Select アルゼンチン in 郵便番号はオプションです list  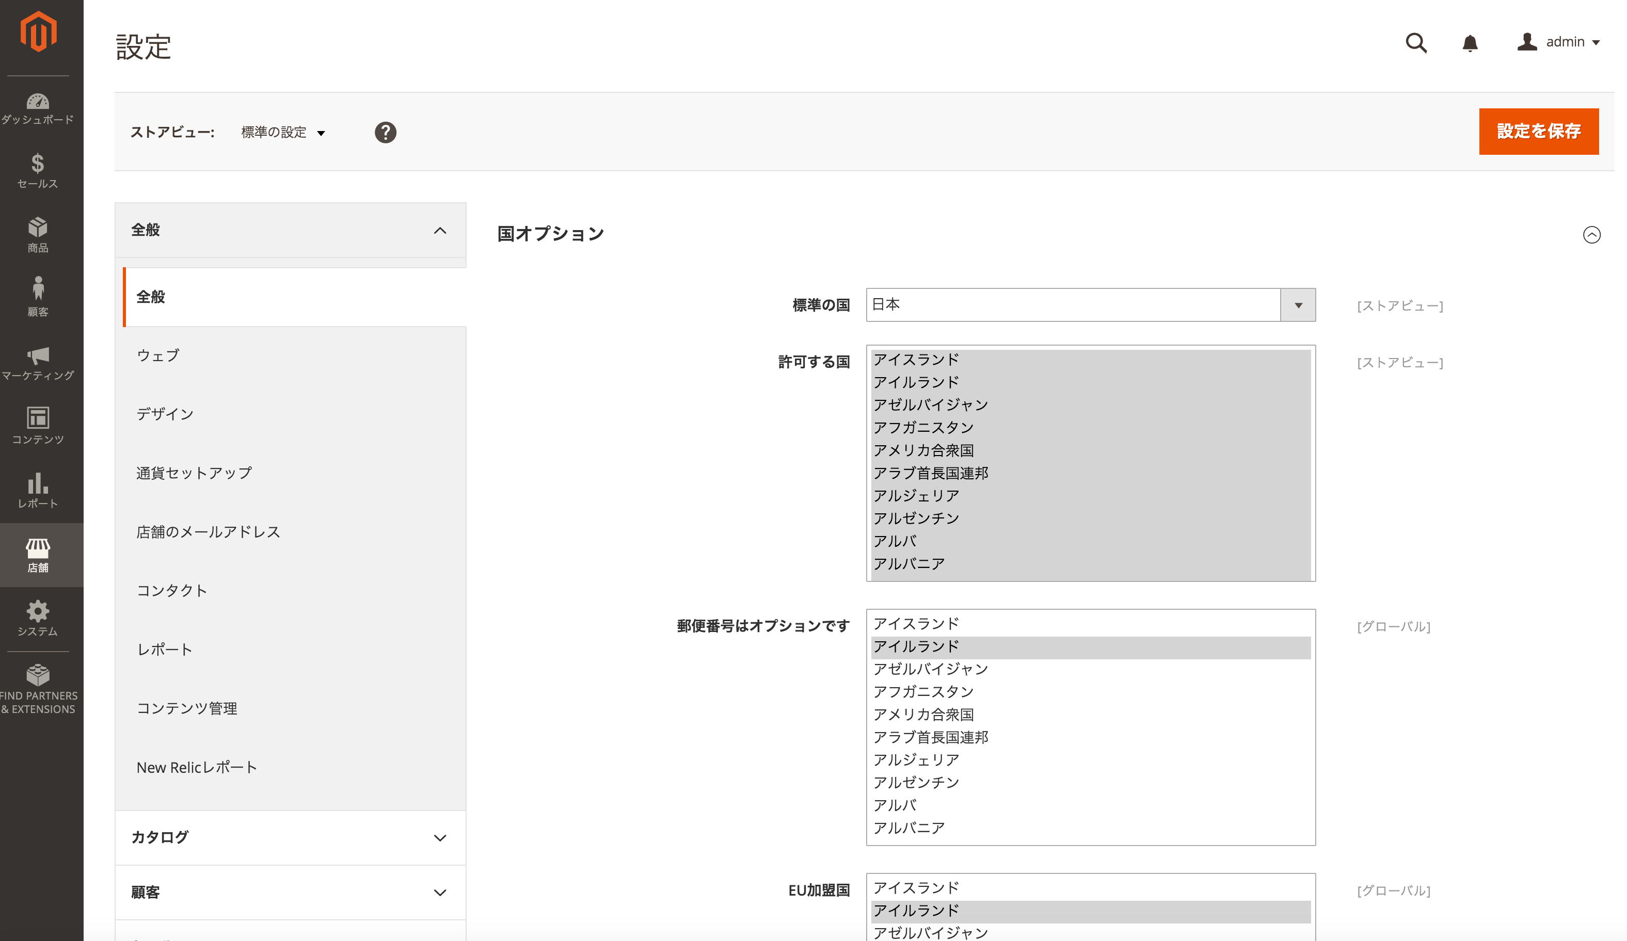[x=1091, y=783]
